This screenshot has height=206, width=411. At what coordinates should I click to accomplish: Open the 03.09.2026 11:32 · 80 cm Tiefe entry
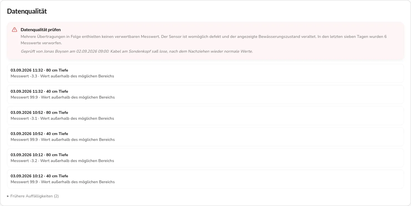(205, 73)
